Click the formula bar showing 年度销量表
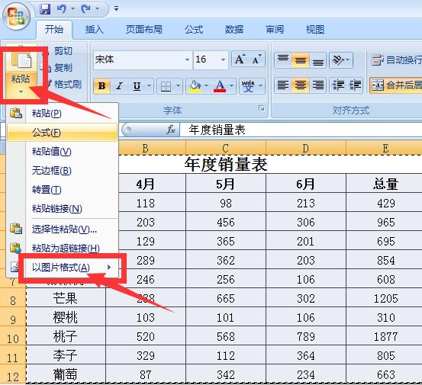 click(x=301, y=130)
